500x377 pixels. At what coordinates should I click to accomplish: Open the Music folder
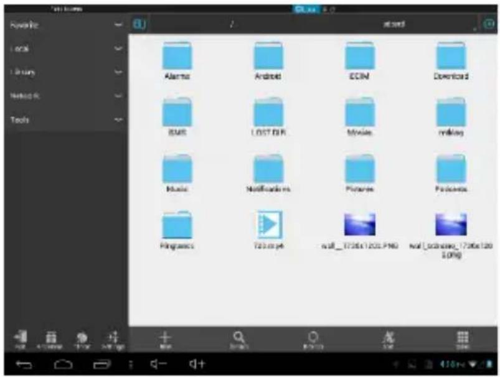tap(177, 174)
